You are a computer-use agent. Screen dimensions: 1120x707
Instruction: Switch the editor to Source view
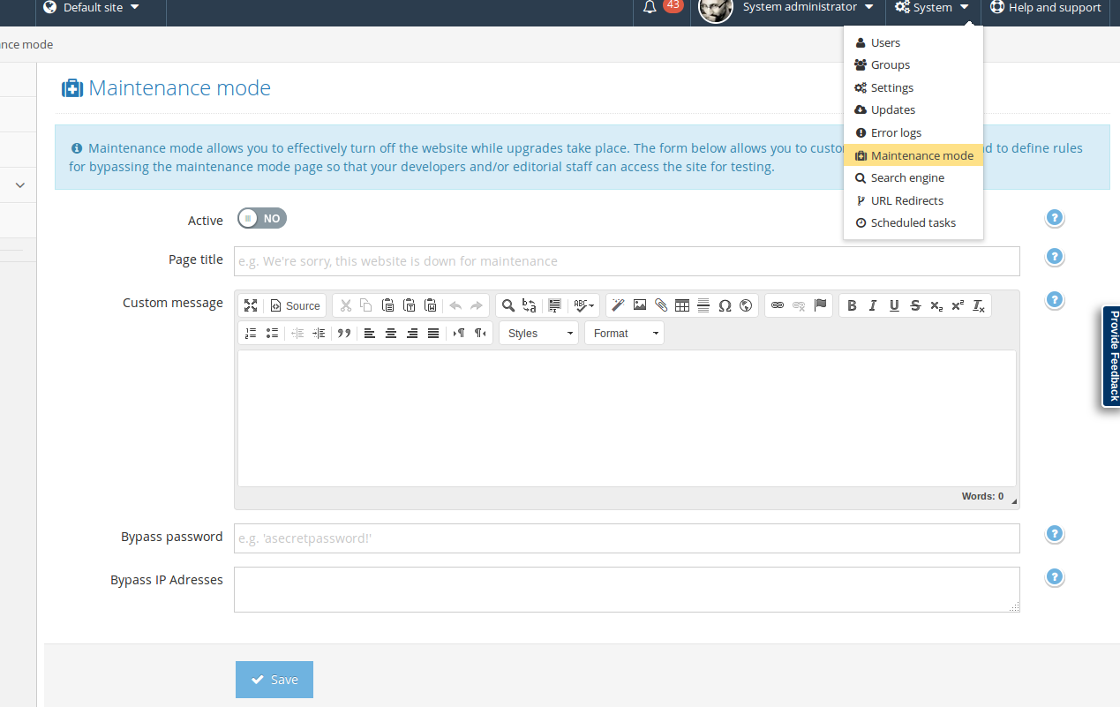[295, 305]
